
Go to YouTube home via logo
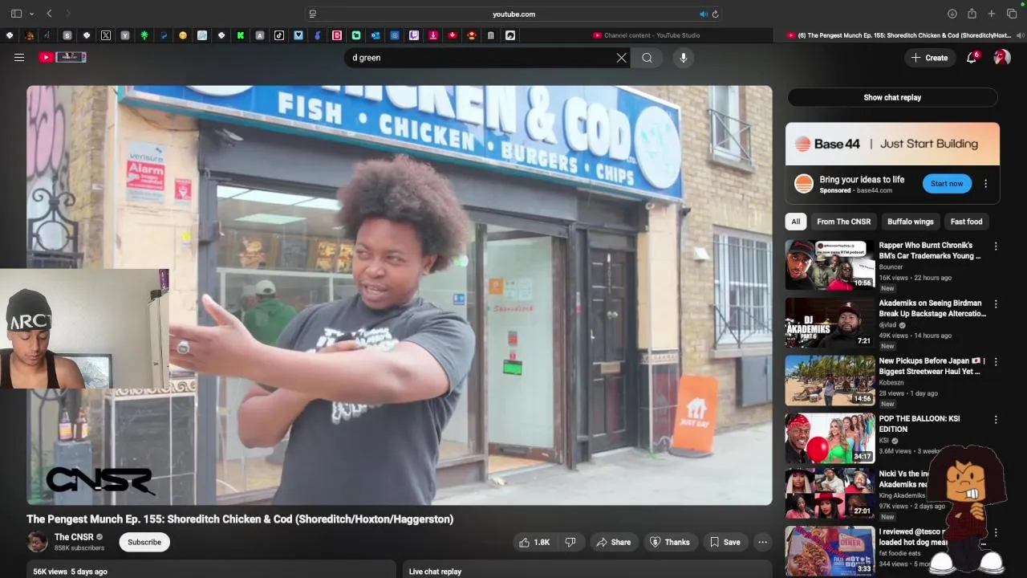tap(63, 57)
